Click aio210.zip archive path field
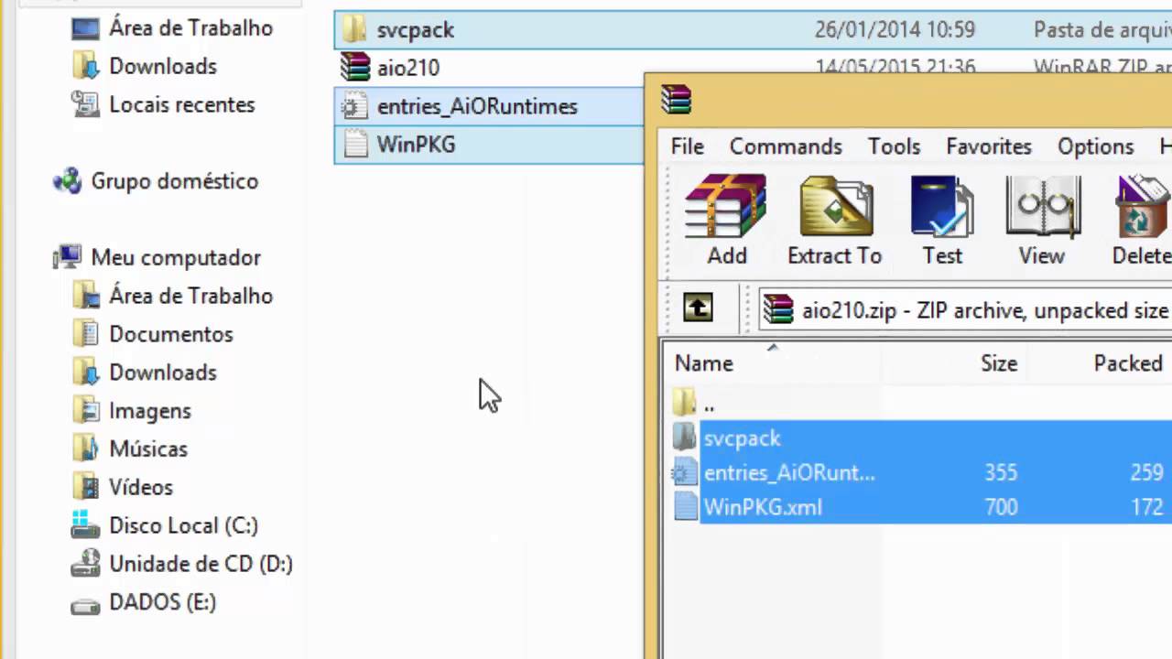Screen dimensions: 1172x659 pos(966,310)
